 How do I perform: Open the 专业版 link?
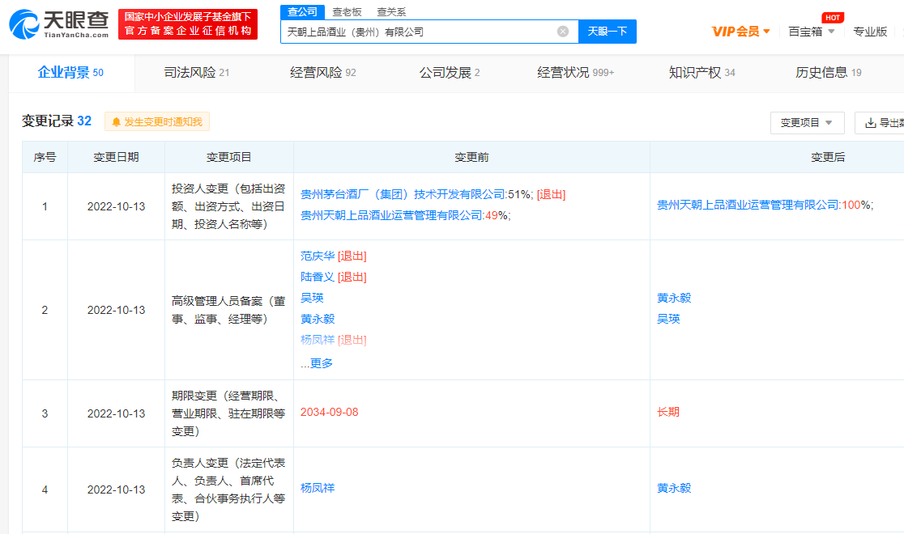point(870,32)
